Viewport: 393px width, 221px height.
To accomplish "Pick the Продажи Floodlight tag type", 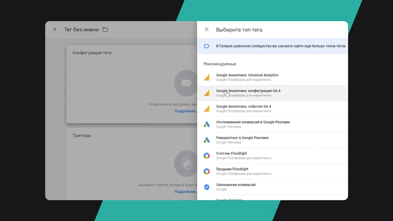I will click(272, 172).
